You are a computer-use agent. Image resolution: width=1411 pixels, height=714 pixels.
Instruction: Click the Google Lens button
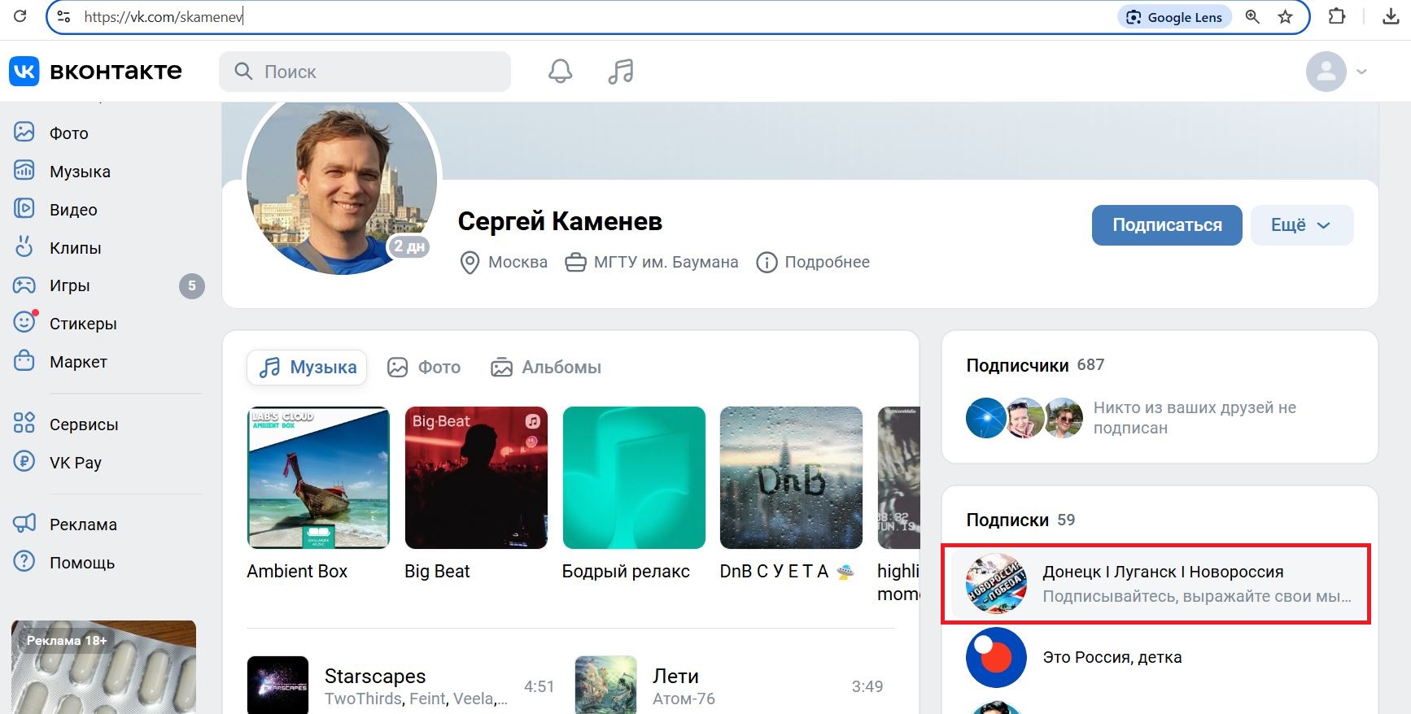coord(1174,17)
